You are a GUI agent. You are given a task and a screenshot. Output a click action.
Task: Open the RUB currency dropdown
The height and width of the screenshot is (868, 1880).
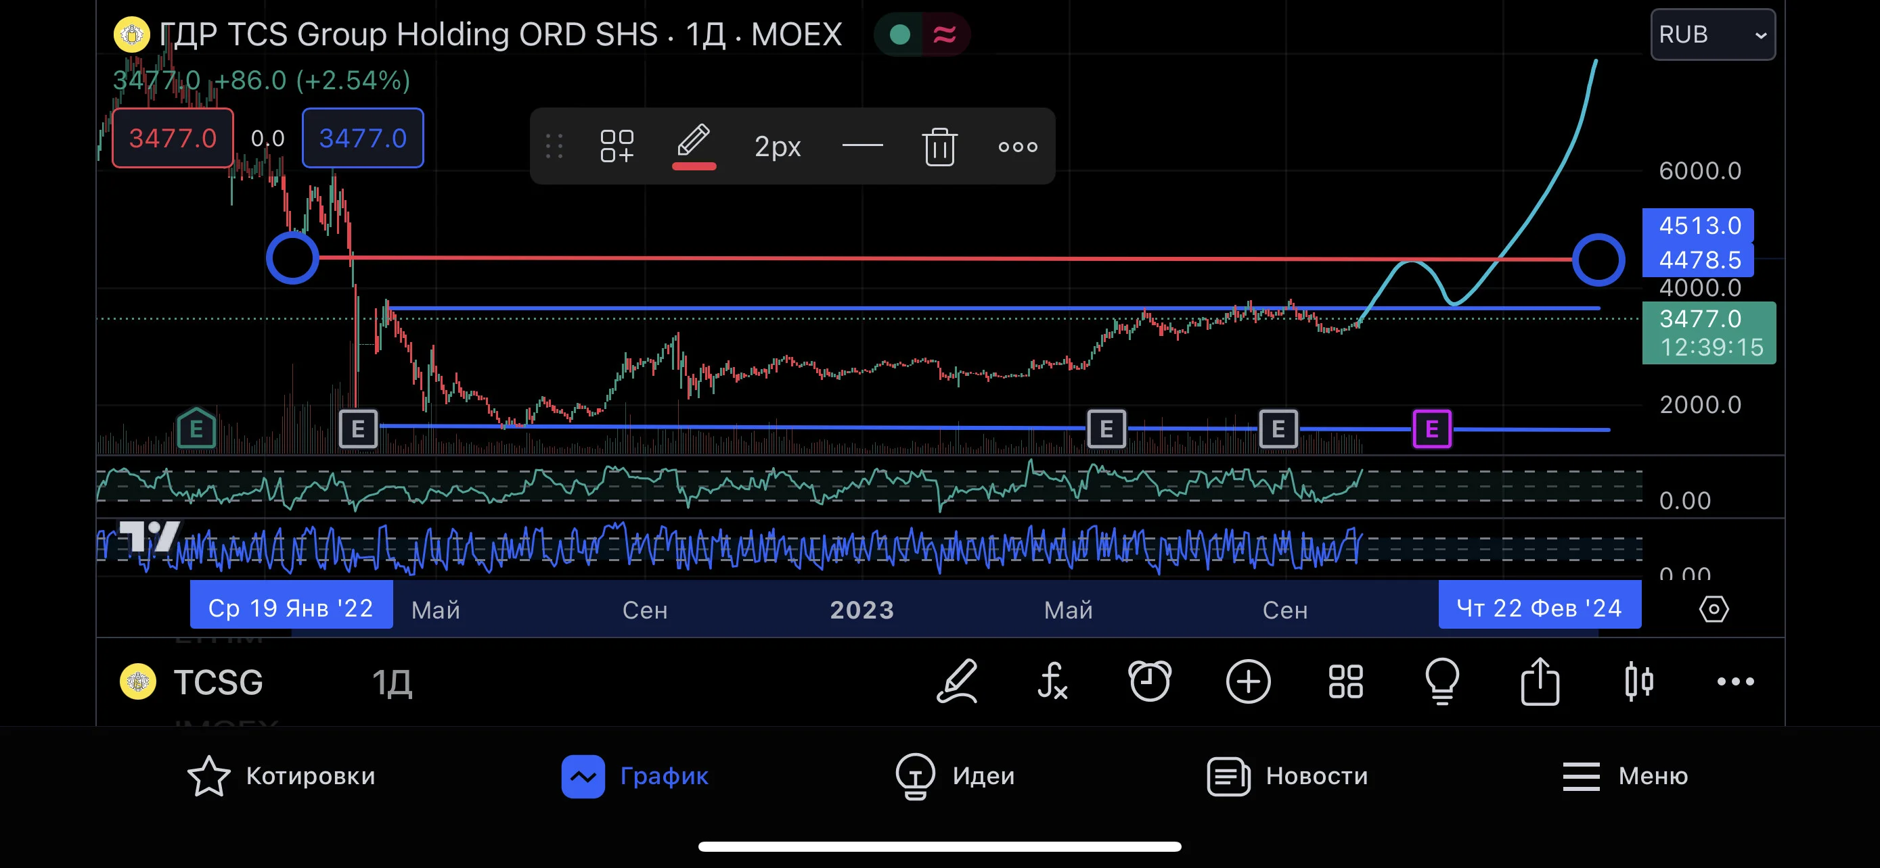click(1713, 34)
